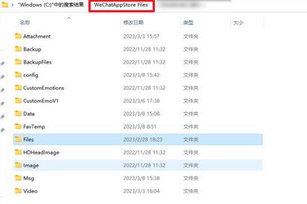Go to Windows (C:) search results breadcrumb
307x204 pixels.
(51, 5)
